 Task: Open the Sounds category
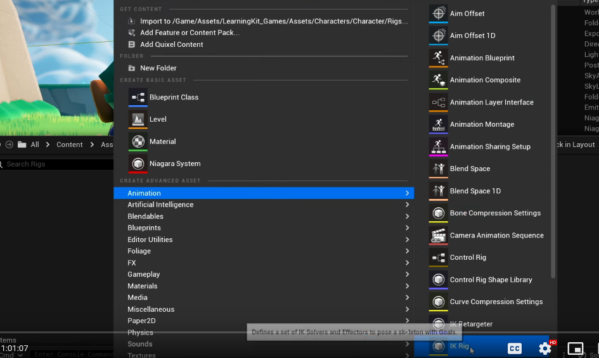point(264,344)
